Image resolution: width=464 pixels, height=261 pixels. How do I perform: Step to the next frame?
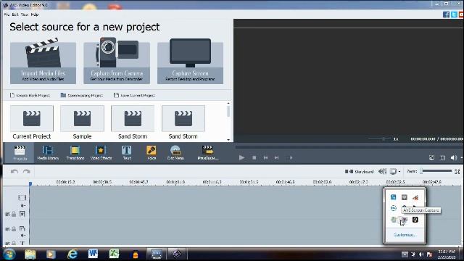click(x=276, y=158)
